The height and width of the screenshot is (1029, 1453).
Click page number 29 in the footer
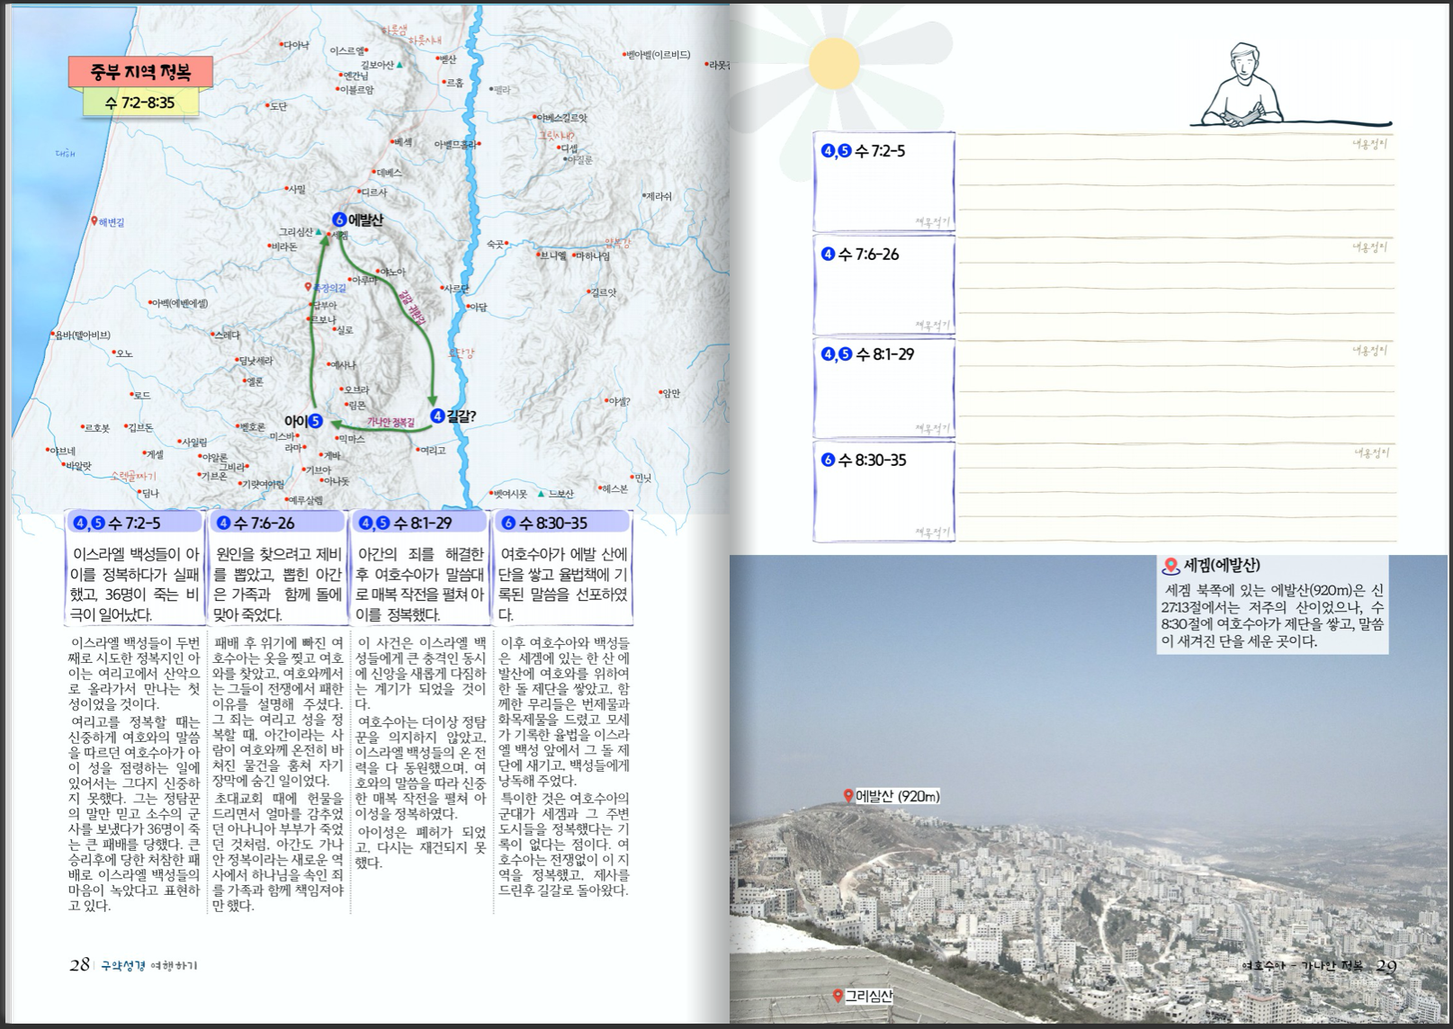pyautogui.click(x=1386, y=966)
